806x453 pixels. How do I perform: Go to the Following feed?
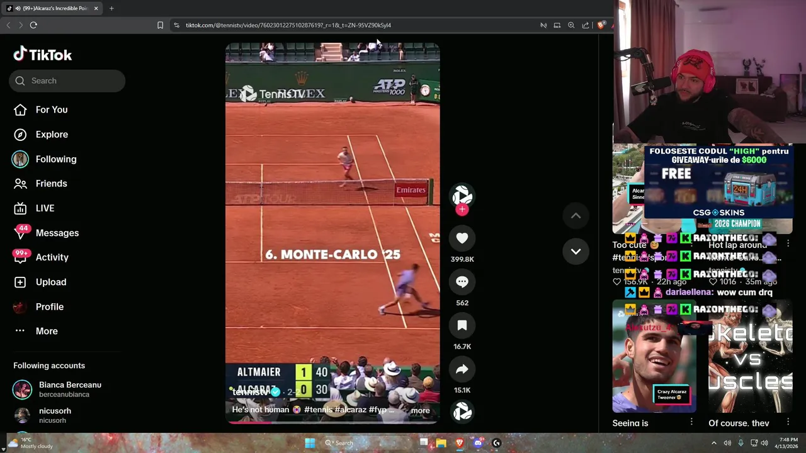coord(44,159)
